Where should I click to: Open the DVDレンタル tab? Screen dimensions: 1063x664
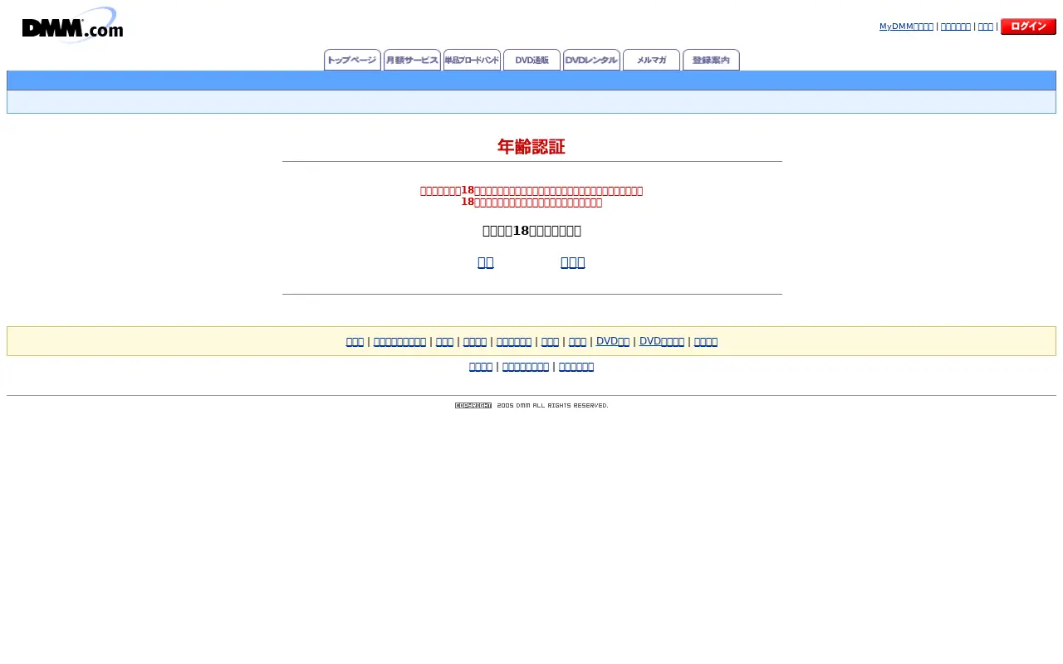(591, 60)
